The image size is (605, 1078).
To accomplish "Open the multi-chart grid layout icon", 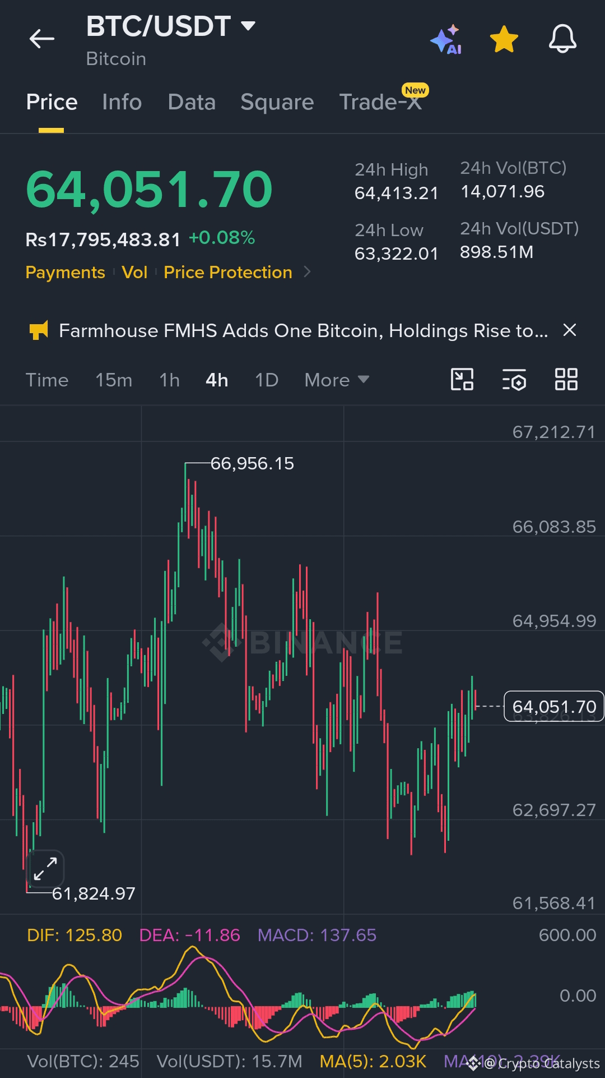I will point(566,380).
